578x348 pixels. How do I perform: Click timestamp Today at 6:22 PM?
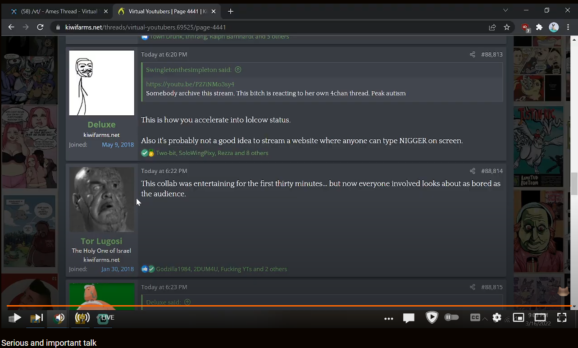(164, 171)
